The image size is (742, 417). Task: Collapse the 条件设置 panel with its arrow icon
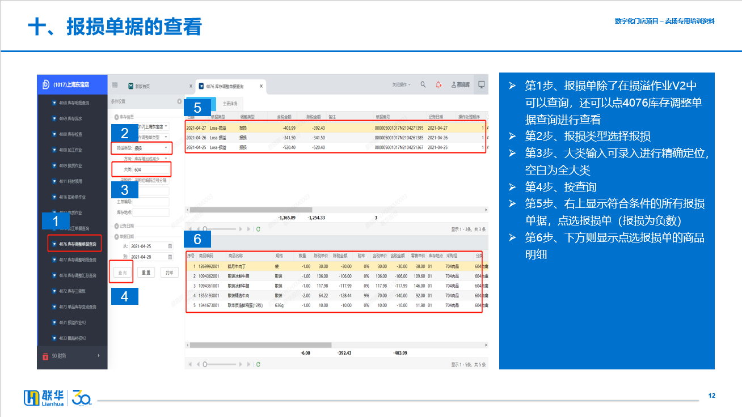[179, 101]
